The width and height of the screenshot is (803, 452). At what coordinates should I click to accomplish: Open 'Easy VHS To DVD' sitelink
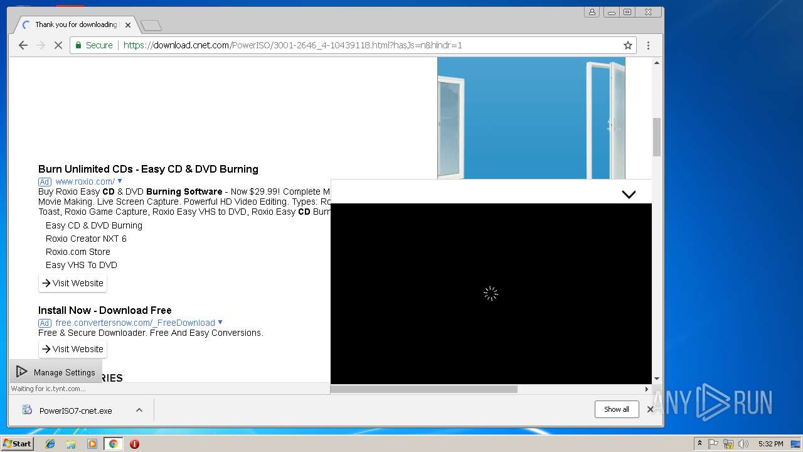[82, 265]
